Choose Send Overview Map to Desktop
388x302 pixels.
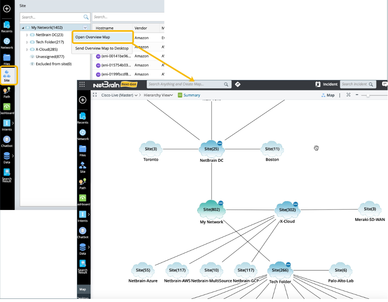pyautogui.click(x=102, y=48)
